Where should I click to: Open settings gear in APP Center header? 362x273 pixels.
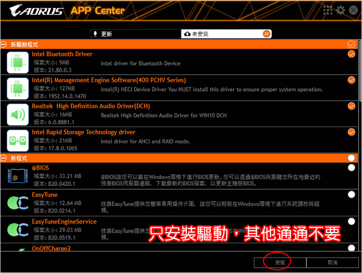point(341,10)
